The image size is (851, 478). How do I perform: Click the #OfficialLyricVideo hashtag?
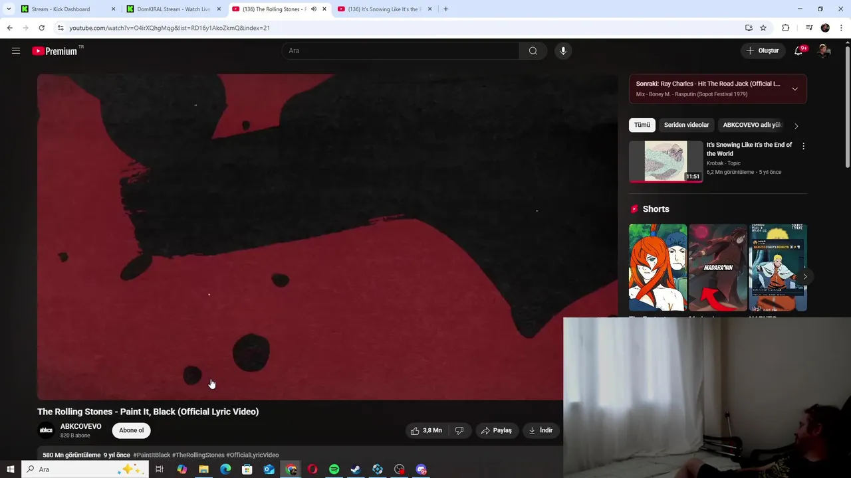(x=253, y=455)
